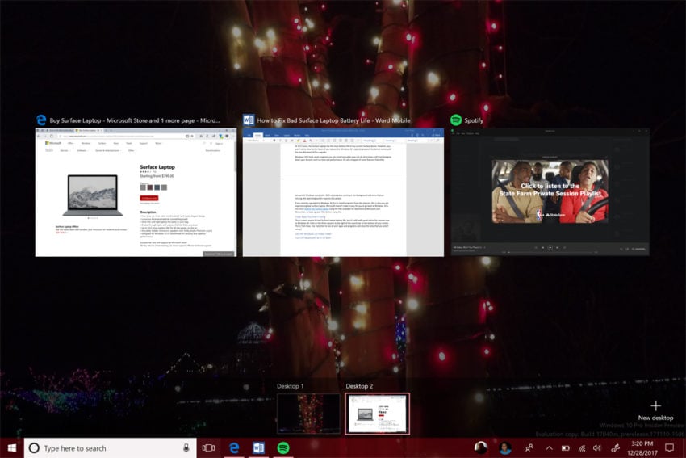Open Microsoft Edge from the taskbar

tap(234, 448)
